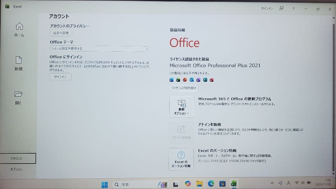The height and width of the screenshot is (189, 336).
Task: Click the Access icon at the end of app row
Action: point(211,80)
